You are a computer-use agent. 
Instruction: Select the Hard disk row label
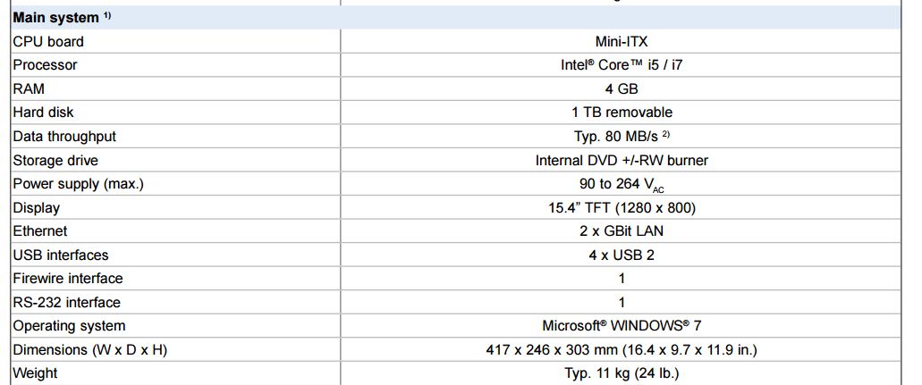pos(43,113)
